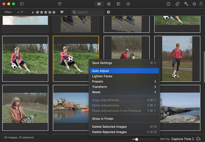The image size is (205, 142).
Task: Set the filter to five stars
Action: pyautogui.click(x=54, y=12)
